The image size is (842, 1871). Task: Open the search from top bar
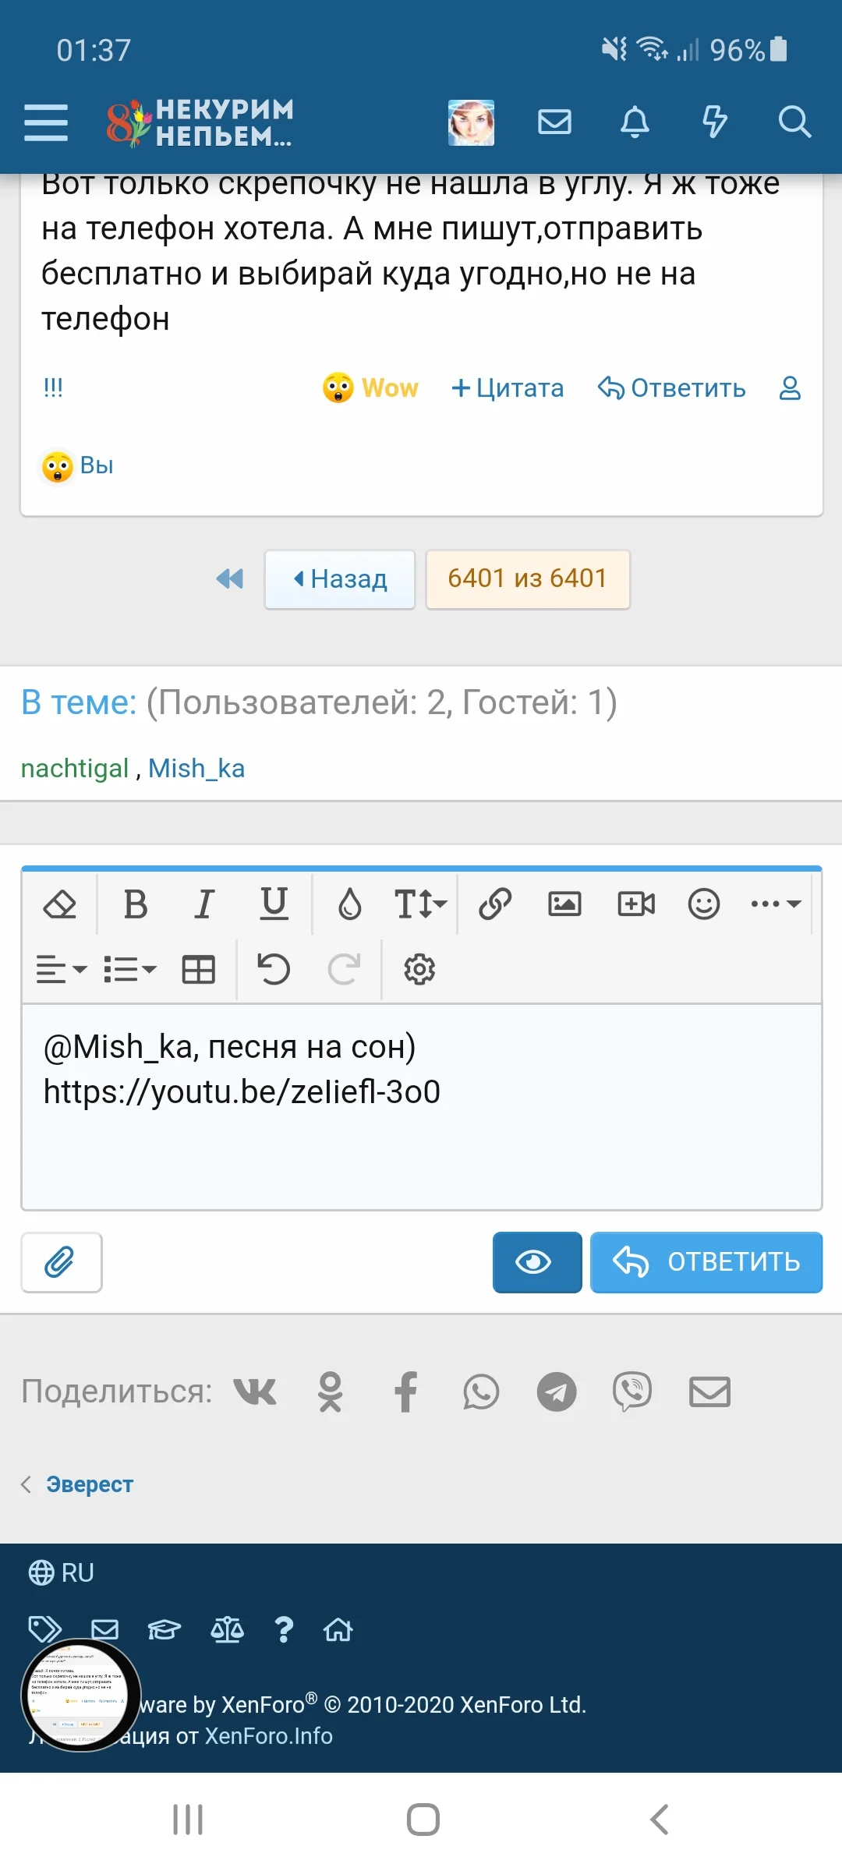pyautogui.click(x=794, y=122)
